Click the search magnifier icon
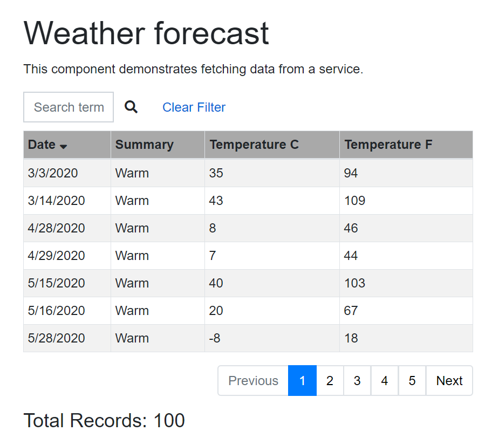The image size is (485, 445). coord(131,107)
